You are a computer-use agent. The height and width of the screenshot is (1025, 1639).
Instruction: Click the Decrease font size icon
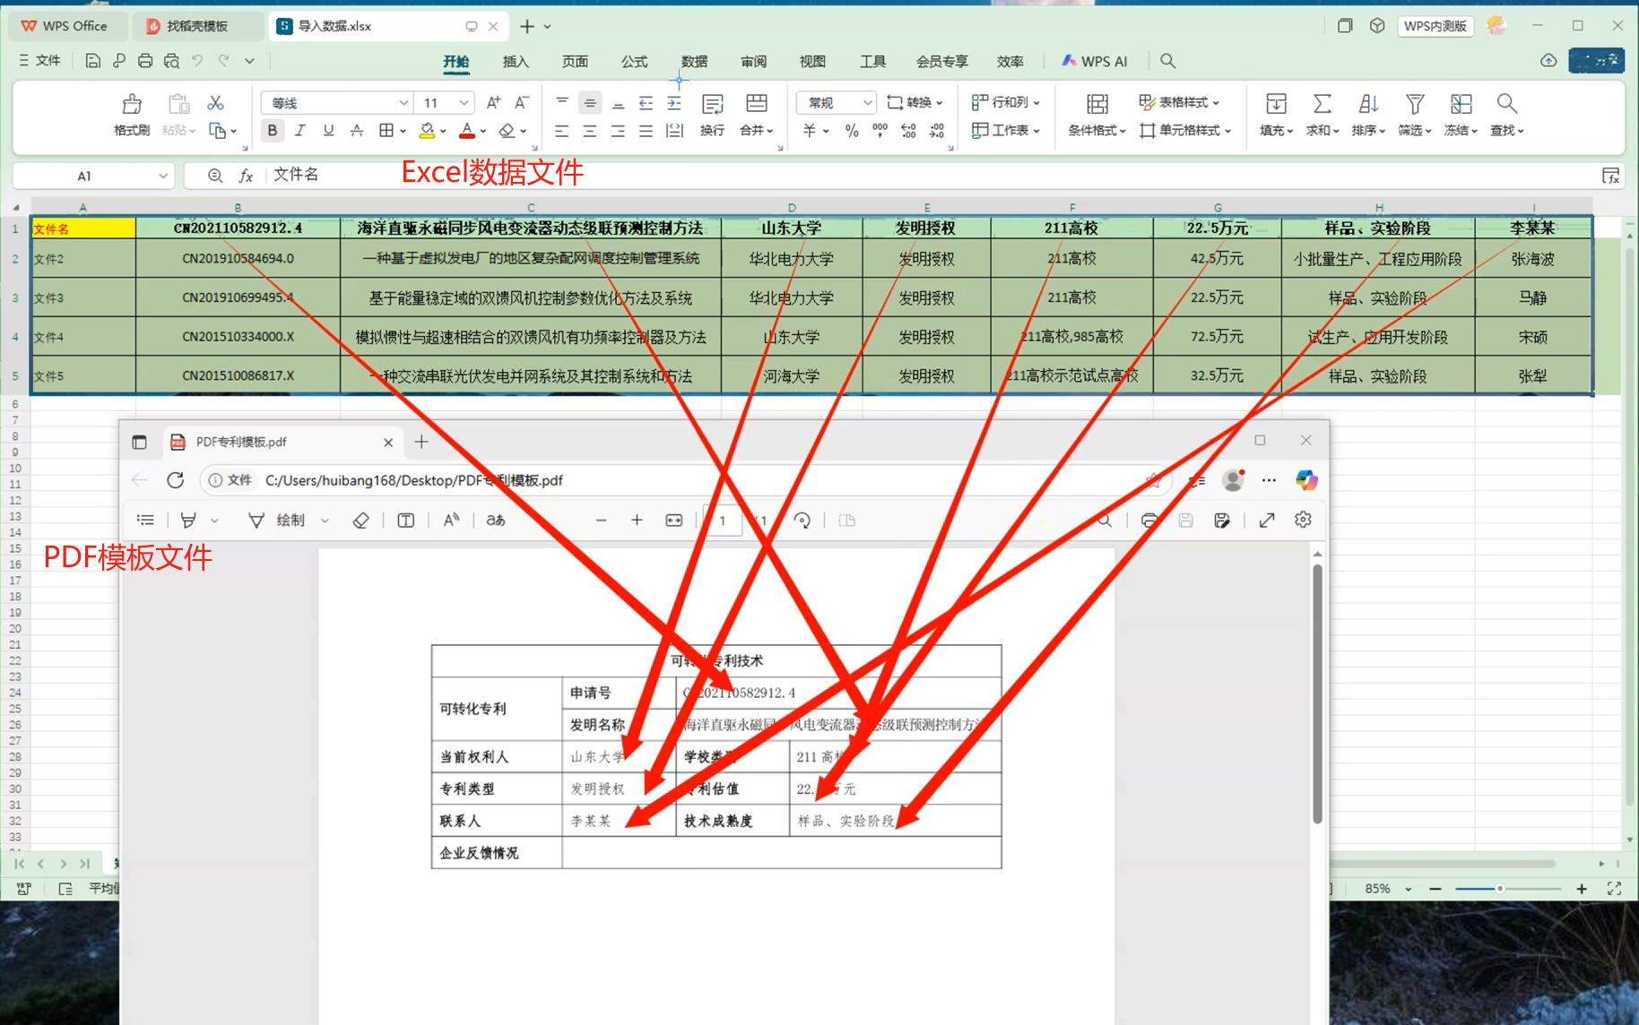click(x=522, y=103)
